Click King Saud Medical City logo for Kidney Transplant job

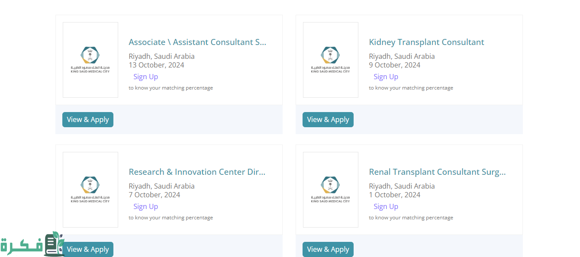[x=330, y=60]
